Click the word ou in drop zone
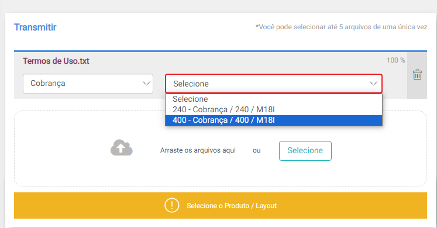The image size is (437, 228). pos(257,151)
